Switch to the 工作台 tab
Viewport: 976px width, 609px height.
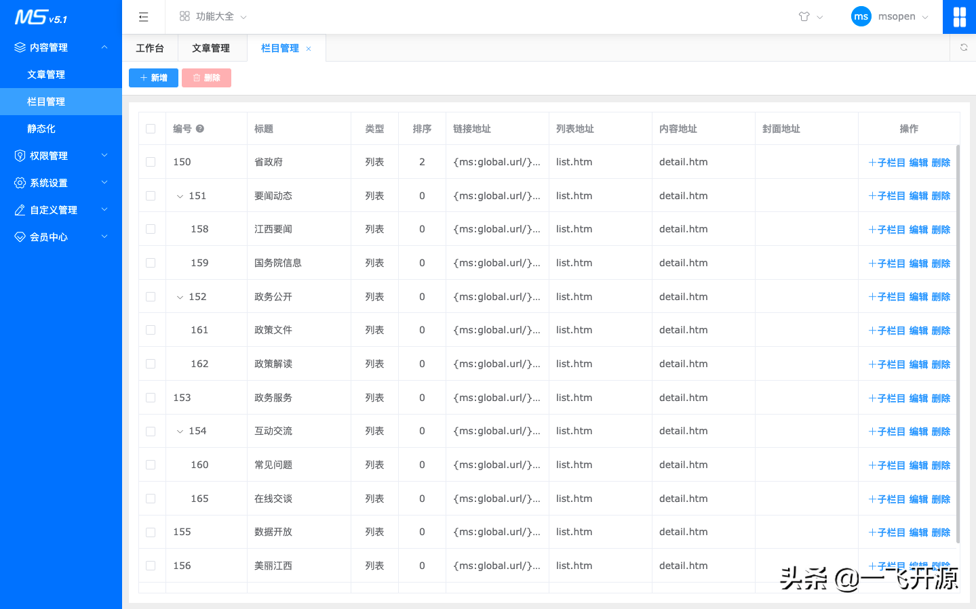pyautogui.click(x=149, y=47)
